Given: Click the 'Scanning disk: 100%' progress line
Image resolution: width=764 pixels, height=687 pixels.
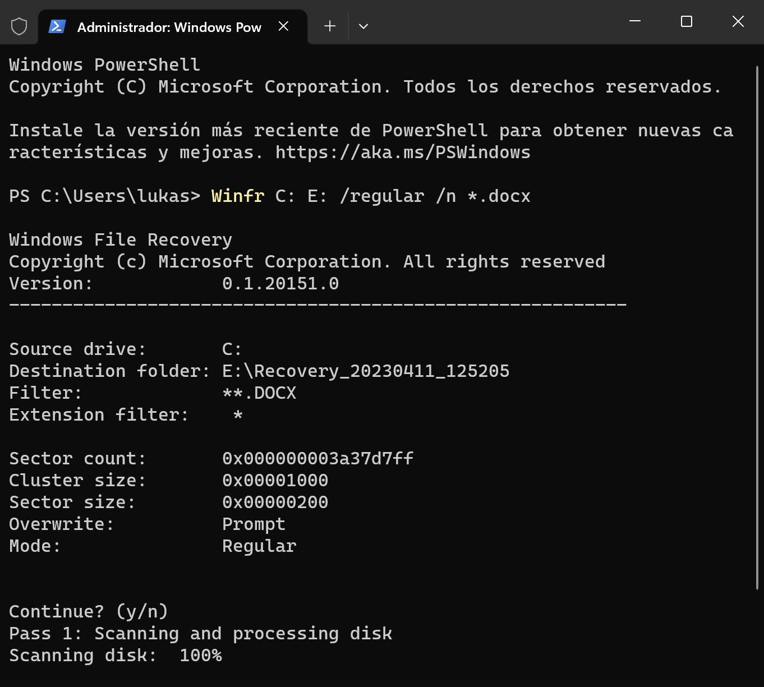Looking at the screenshot, I should pos(116,656).
